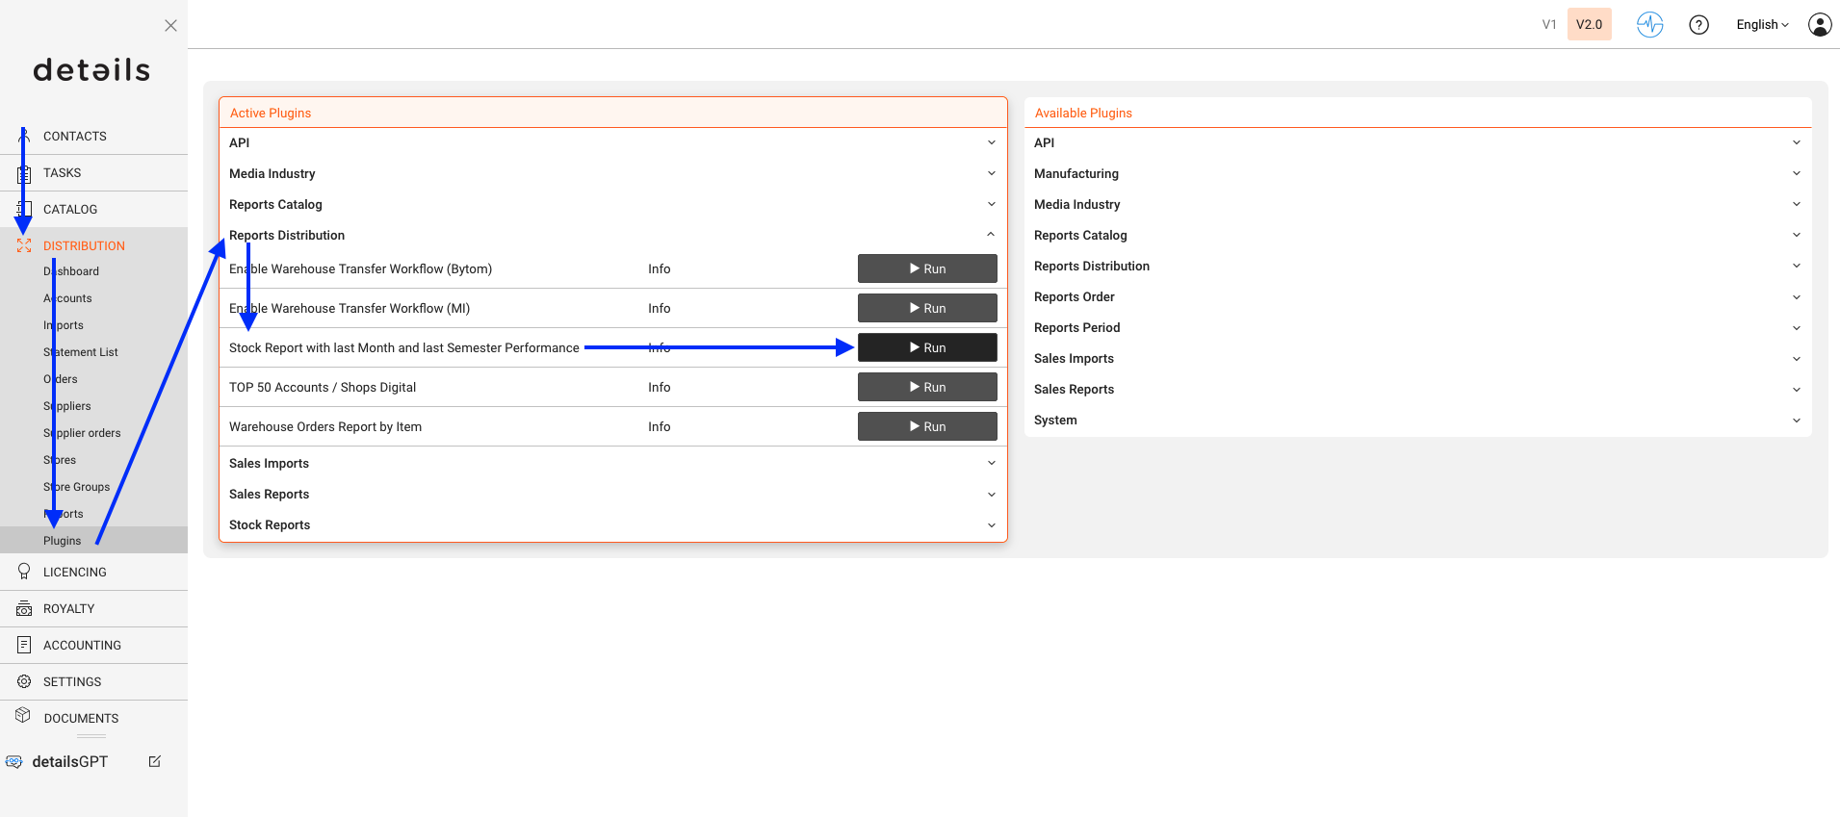The height and width of the screenshot is (817, 1840).
Task: Open the English language dropdown
Action: [x=1763, y=25]
